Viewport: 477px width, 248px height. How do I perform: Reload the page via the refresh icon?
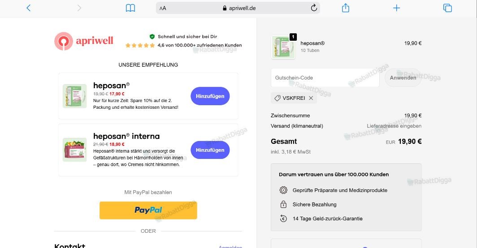pos(314,8)
